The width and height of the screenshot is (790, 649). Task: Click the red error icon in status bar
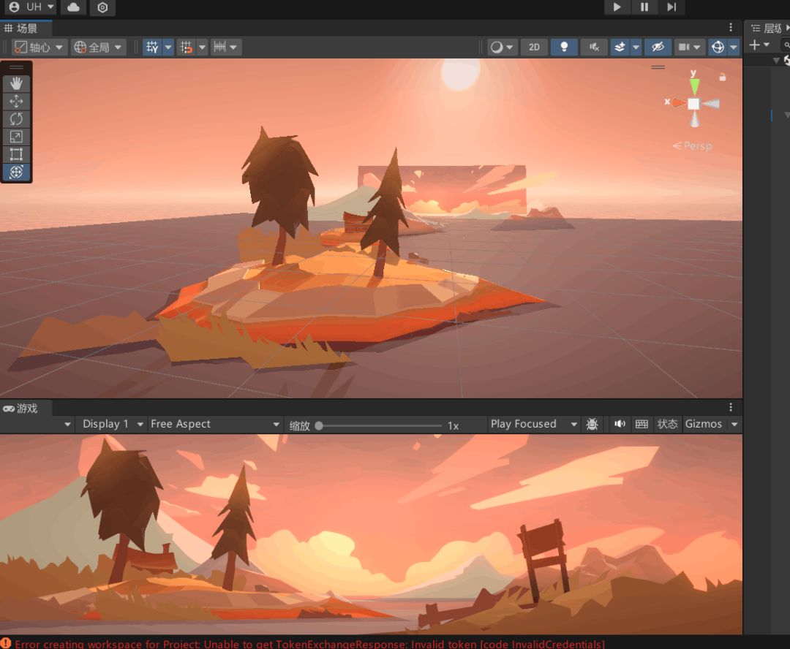pos(6,643)
